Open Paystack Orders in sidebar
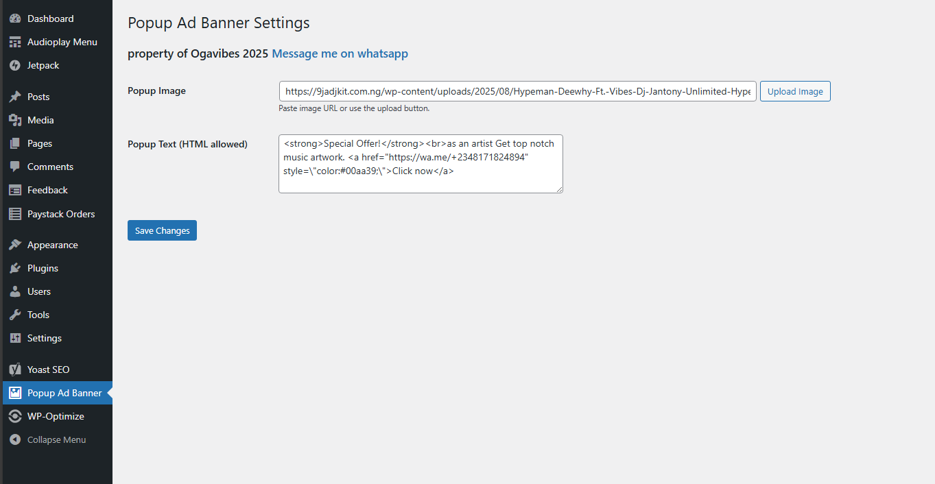Viewport: 935px width, 484px height. [60, 214]
